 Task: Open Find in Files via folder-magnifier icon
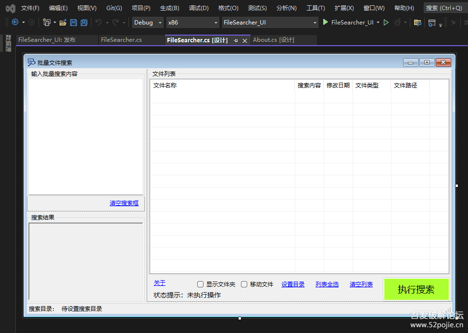(417, 23)
